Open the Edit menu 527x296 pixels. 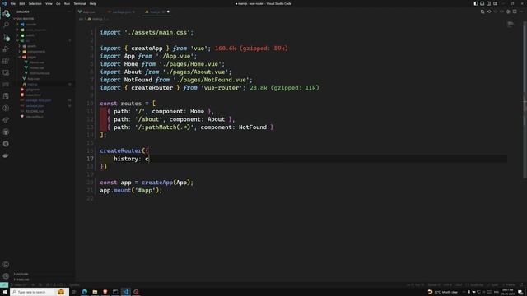[x=22, y=3]
